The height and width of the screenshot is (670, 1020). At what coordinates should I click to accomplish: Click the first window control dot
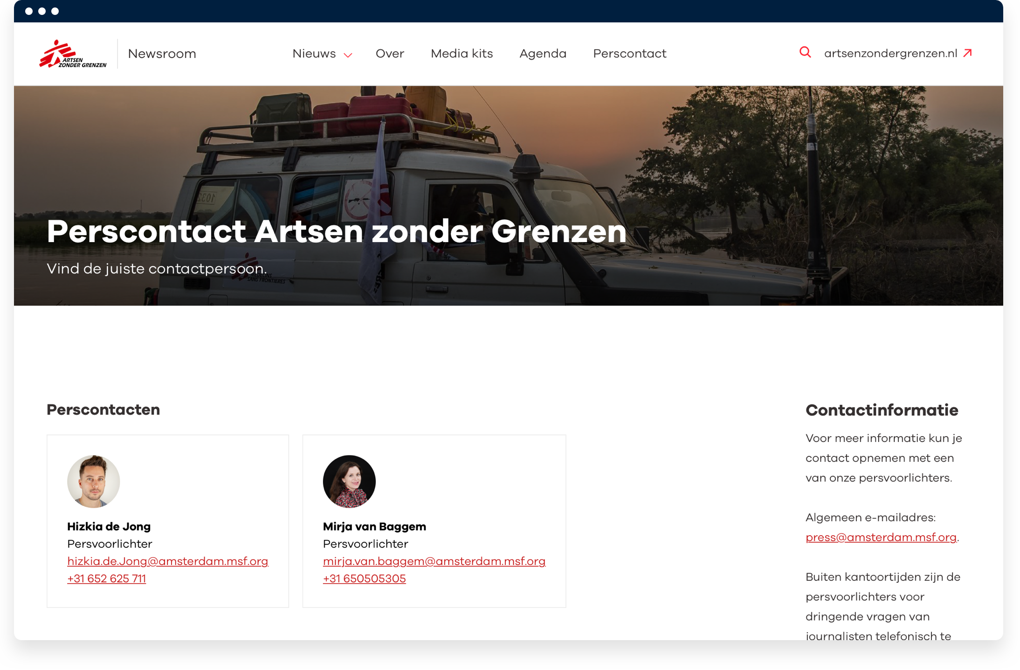[x=29, y=11]
